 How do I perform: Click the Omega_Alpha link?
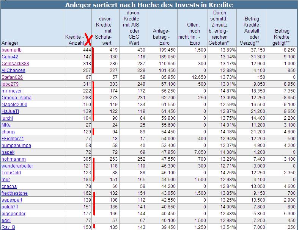click(16, 98)
